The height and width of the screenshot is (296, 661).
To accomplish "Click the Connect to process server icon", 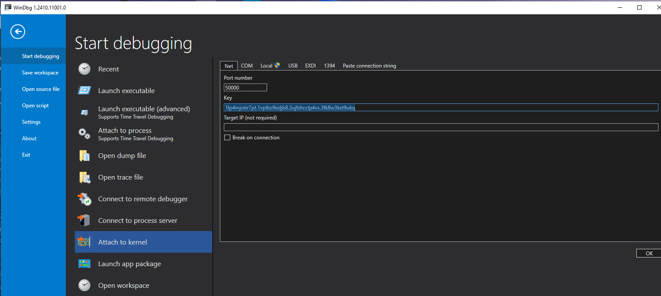I will tap(84, 220).
